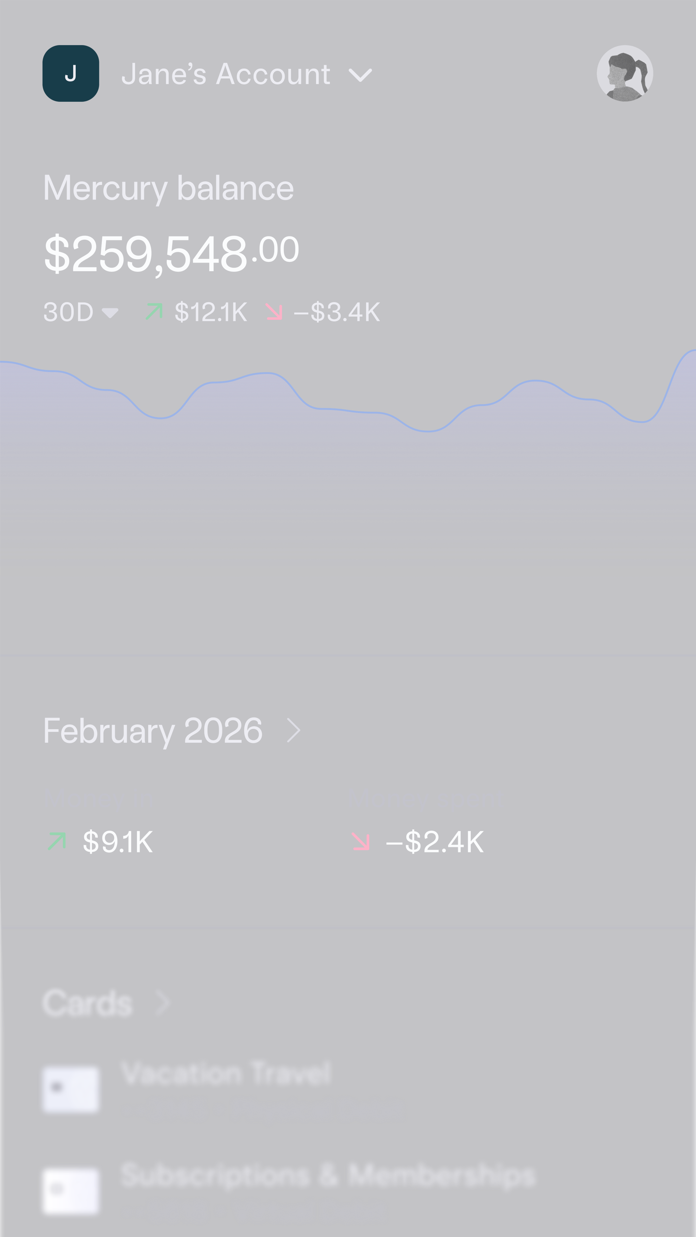Tap the $259,548.00 Mercury balance
This screenshot has height=1237, width=696.
tap(171, 252)
